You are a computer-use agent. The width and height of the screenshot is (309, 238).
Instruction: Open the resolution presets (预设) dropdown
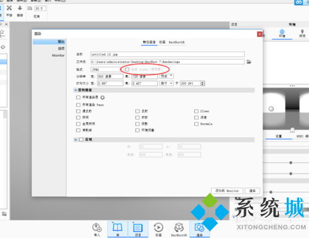pos(166,76)
